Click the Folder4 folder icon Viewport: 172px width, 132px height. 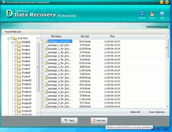[x=19, y=58]
